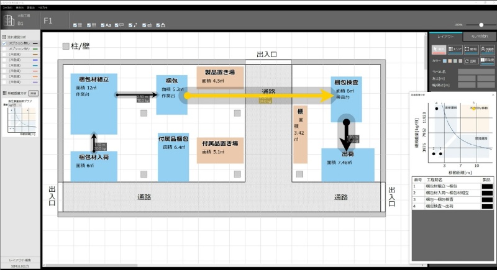Switch to the レイアウト tab
The width and height of the screenshot is (497, 270).
coord(445,37)
